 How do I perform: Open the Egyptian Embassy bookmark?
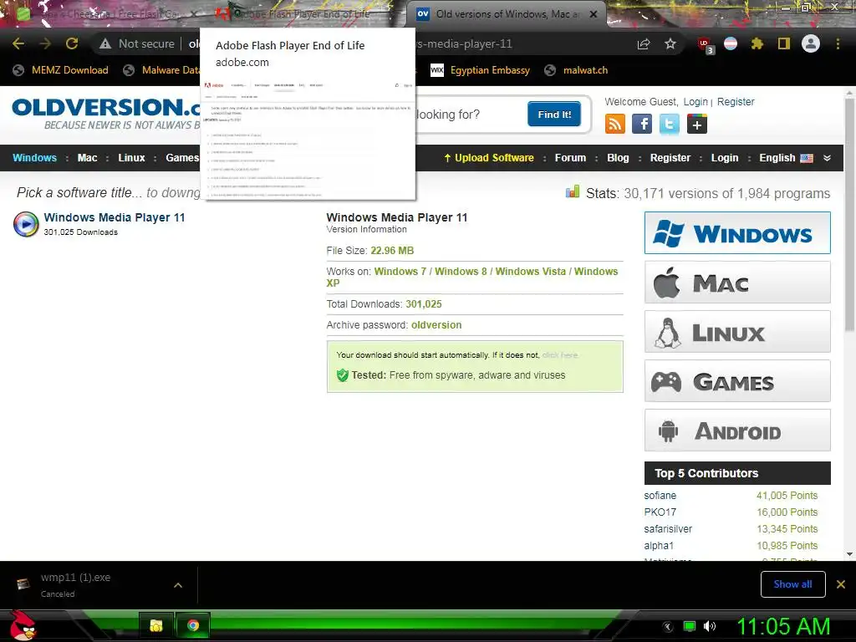tap(480, 70)
